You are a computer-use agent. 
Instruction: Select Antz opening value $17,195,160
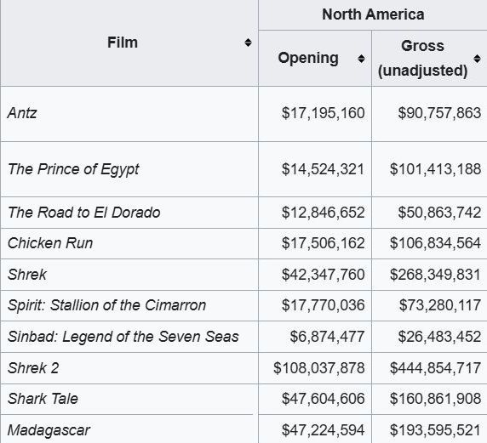pyautogui.click(x=323, y=113)
